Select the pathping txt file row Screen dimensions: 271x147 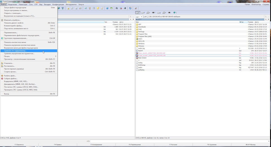(202, 70)
